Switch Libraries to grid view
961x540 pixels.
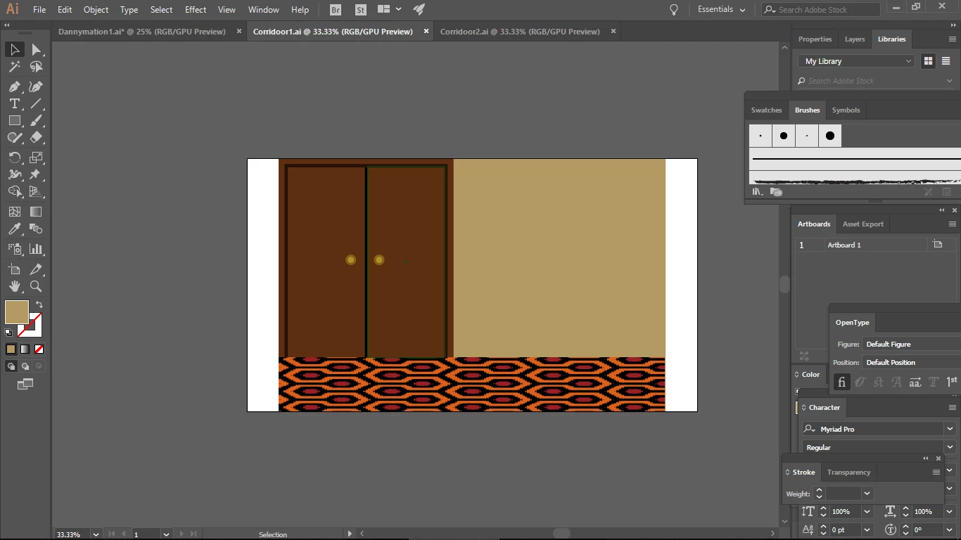pos(928,61)
